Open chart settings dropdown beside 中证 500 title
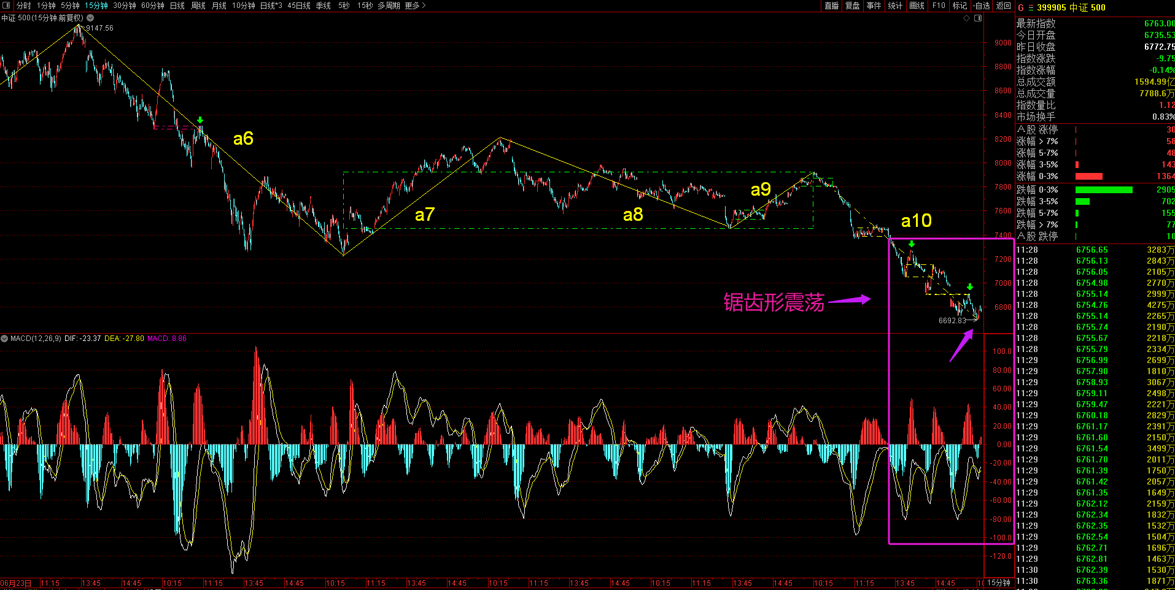 pos(90,18)
